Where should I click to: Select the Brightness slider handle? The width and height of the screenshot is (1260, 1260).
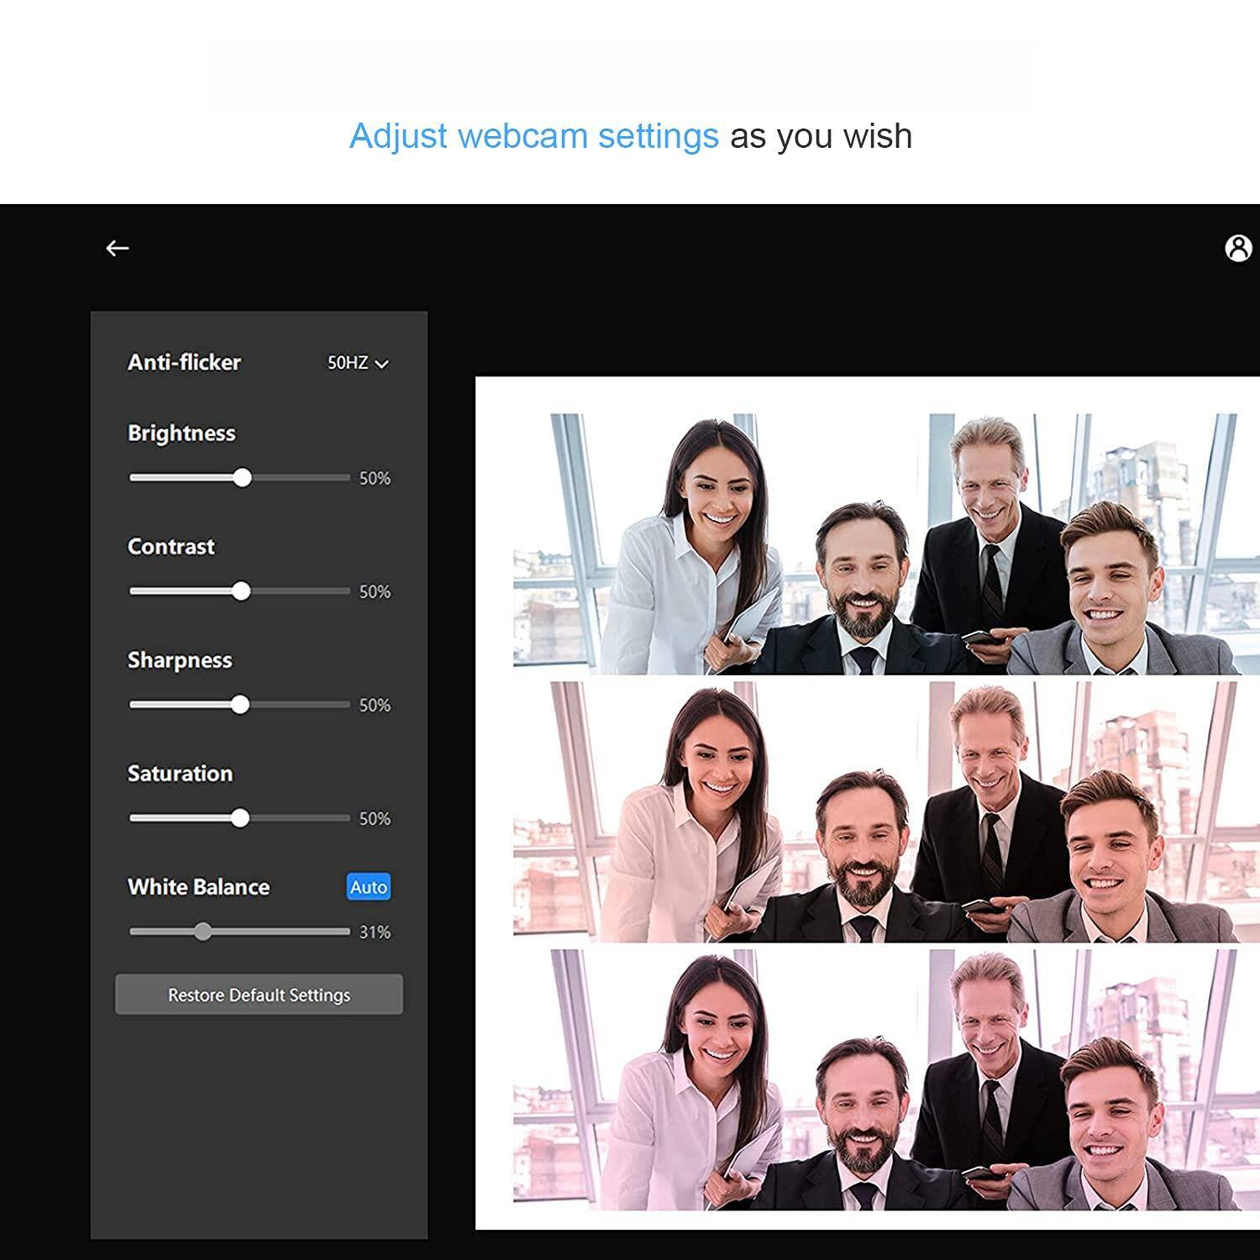[x=244, y=477]
